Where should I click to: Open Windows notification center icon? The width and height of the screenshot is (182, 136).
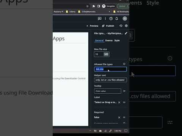(x=126, y=131)
